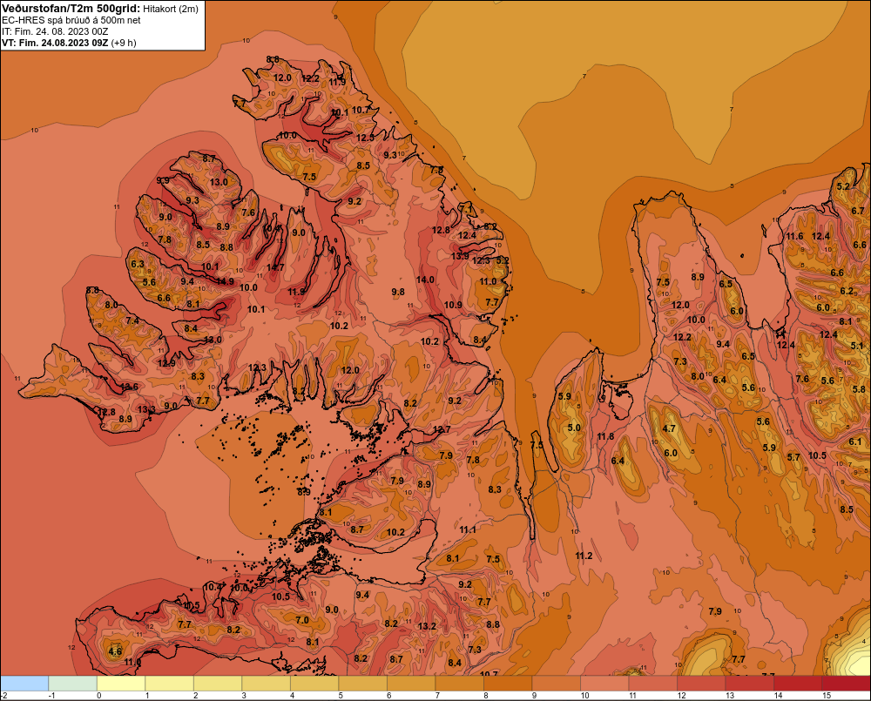Screen dimensions: 871x701
Task: Select the 11.6 temperature label
Action: pos(794,236)
